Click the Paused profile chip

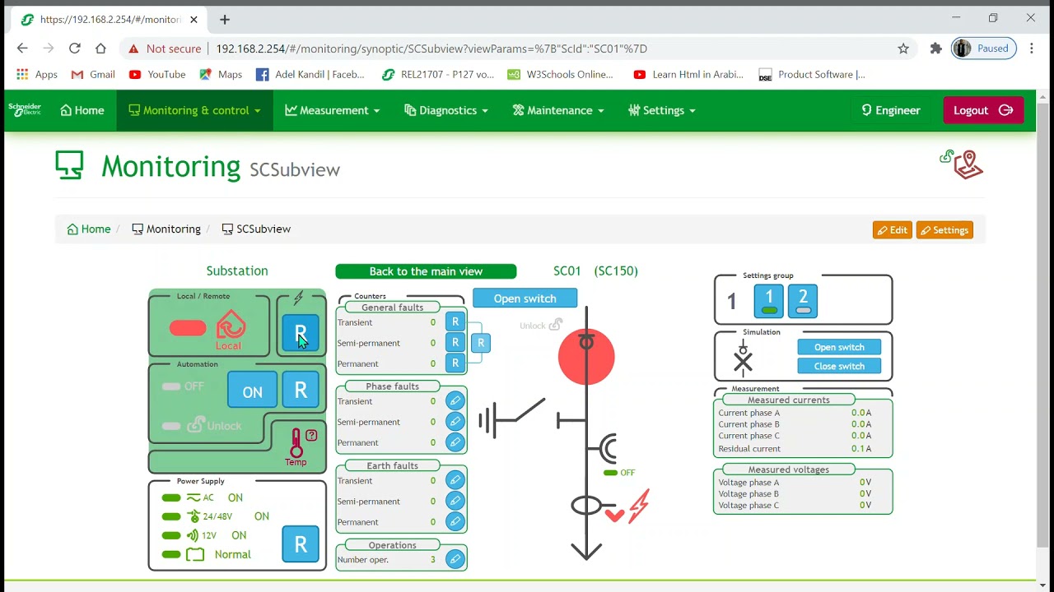point(984,49)
